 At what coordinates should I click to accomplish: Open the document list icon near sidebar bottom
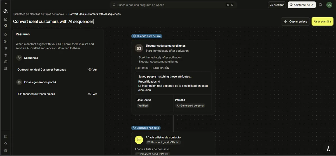[x=6, y=136]
